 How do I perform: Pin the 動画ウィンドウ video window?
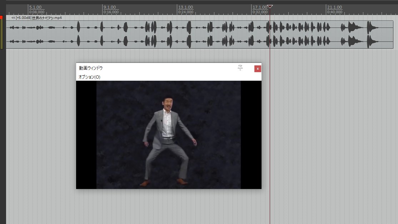tap(240, 68)
